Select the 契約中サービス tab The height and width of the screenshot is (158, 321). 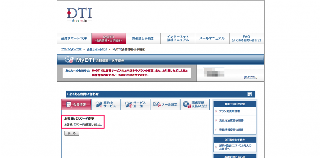tap(106, 104)
